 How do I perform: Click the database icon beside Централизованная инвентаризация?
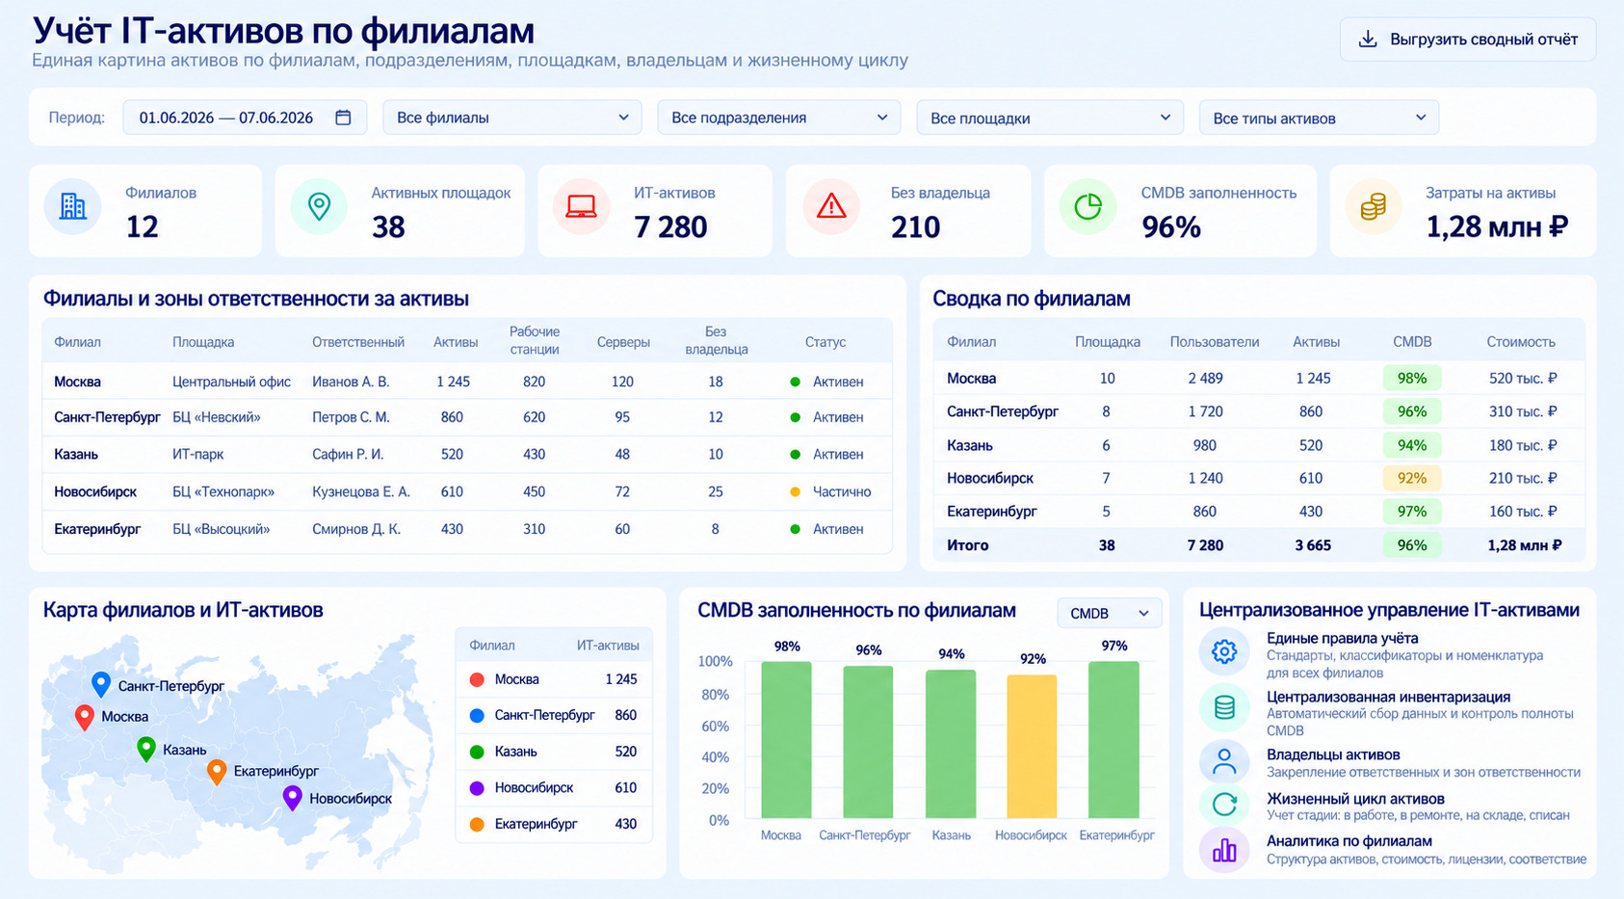coord(1224,708)
